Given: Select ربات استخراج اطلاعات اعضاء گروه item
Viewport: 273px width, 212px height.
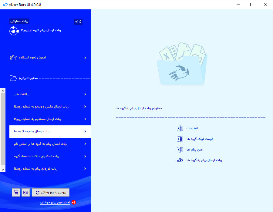Looking at the screenshot, I should point(50,156).
